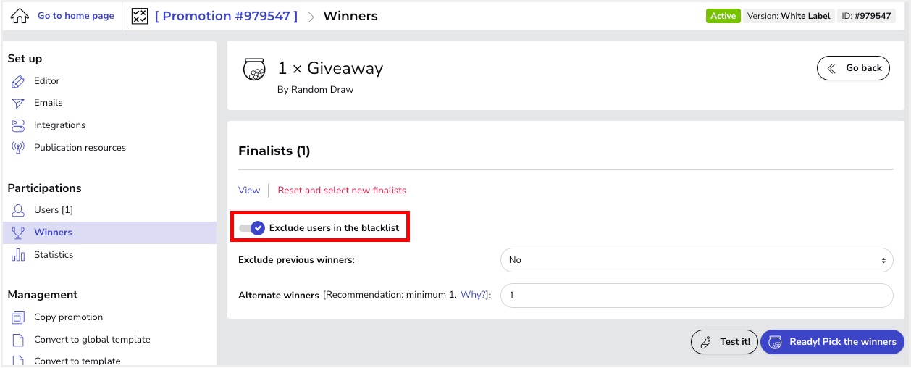Select the Users person icon

tap(19, 210)
